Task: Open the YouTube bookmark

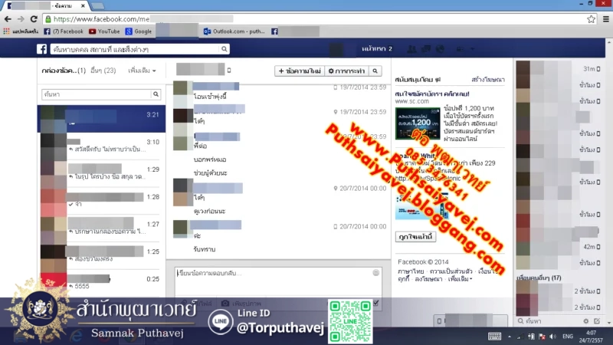Action: pos(104,31)
